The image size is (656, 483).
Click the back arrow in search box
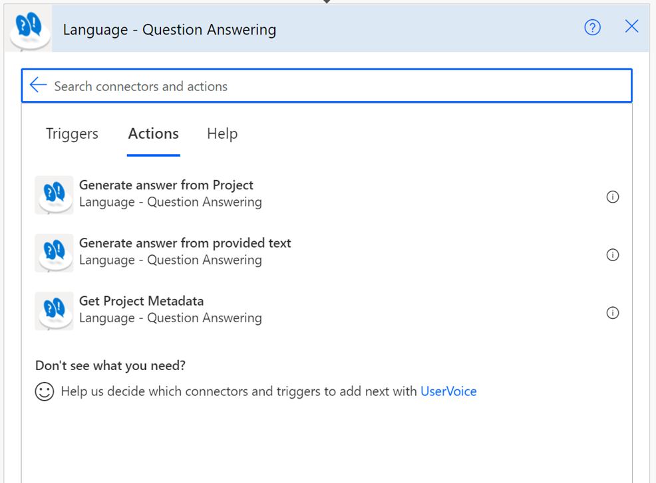click(38, 85)
